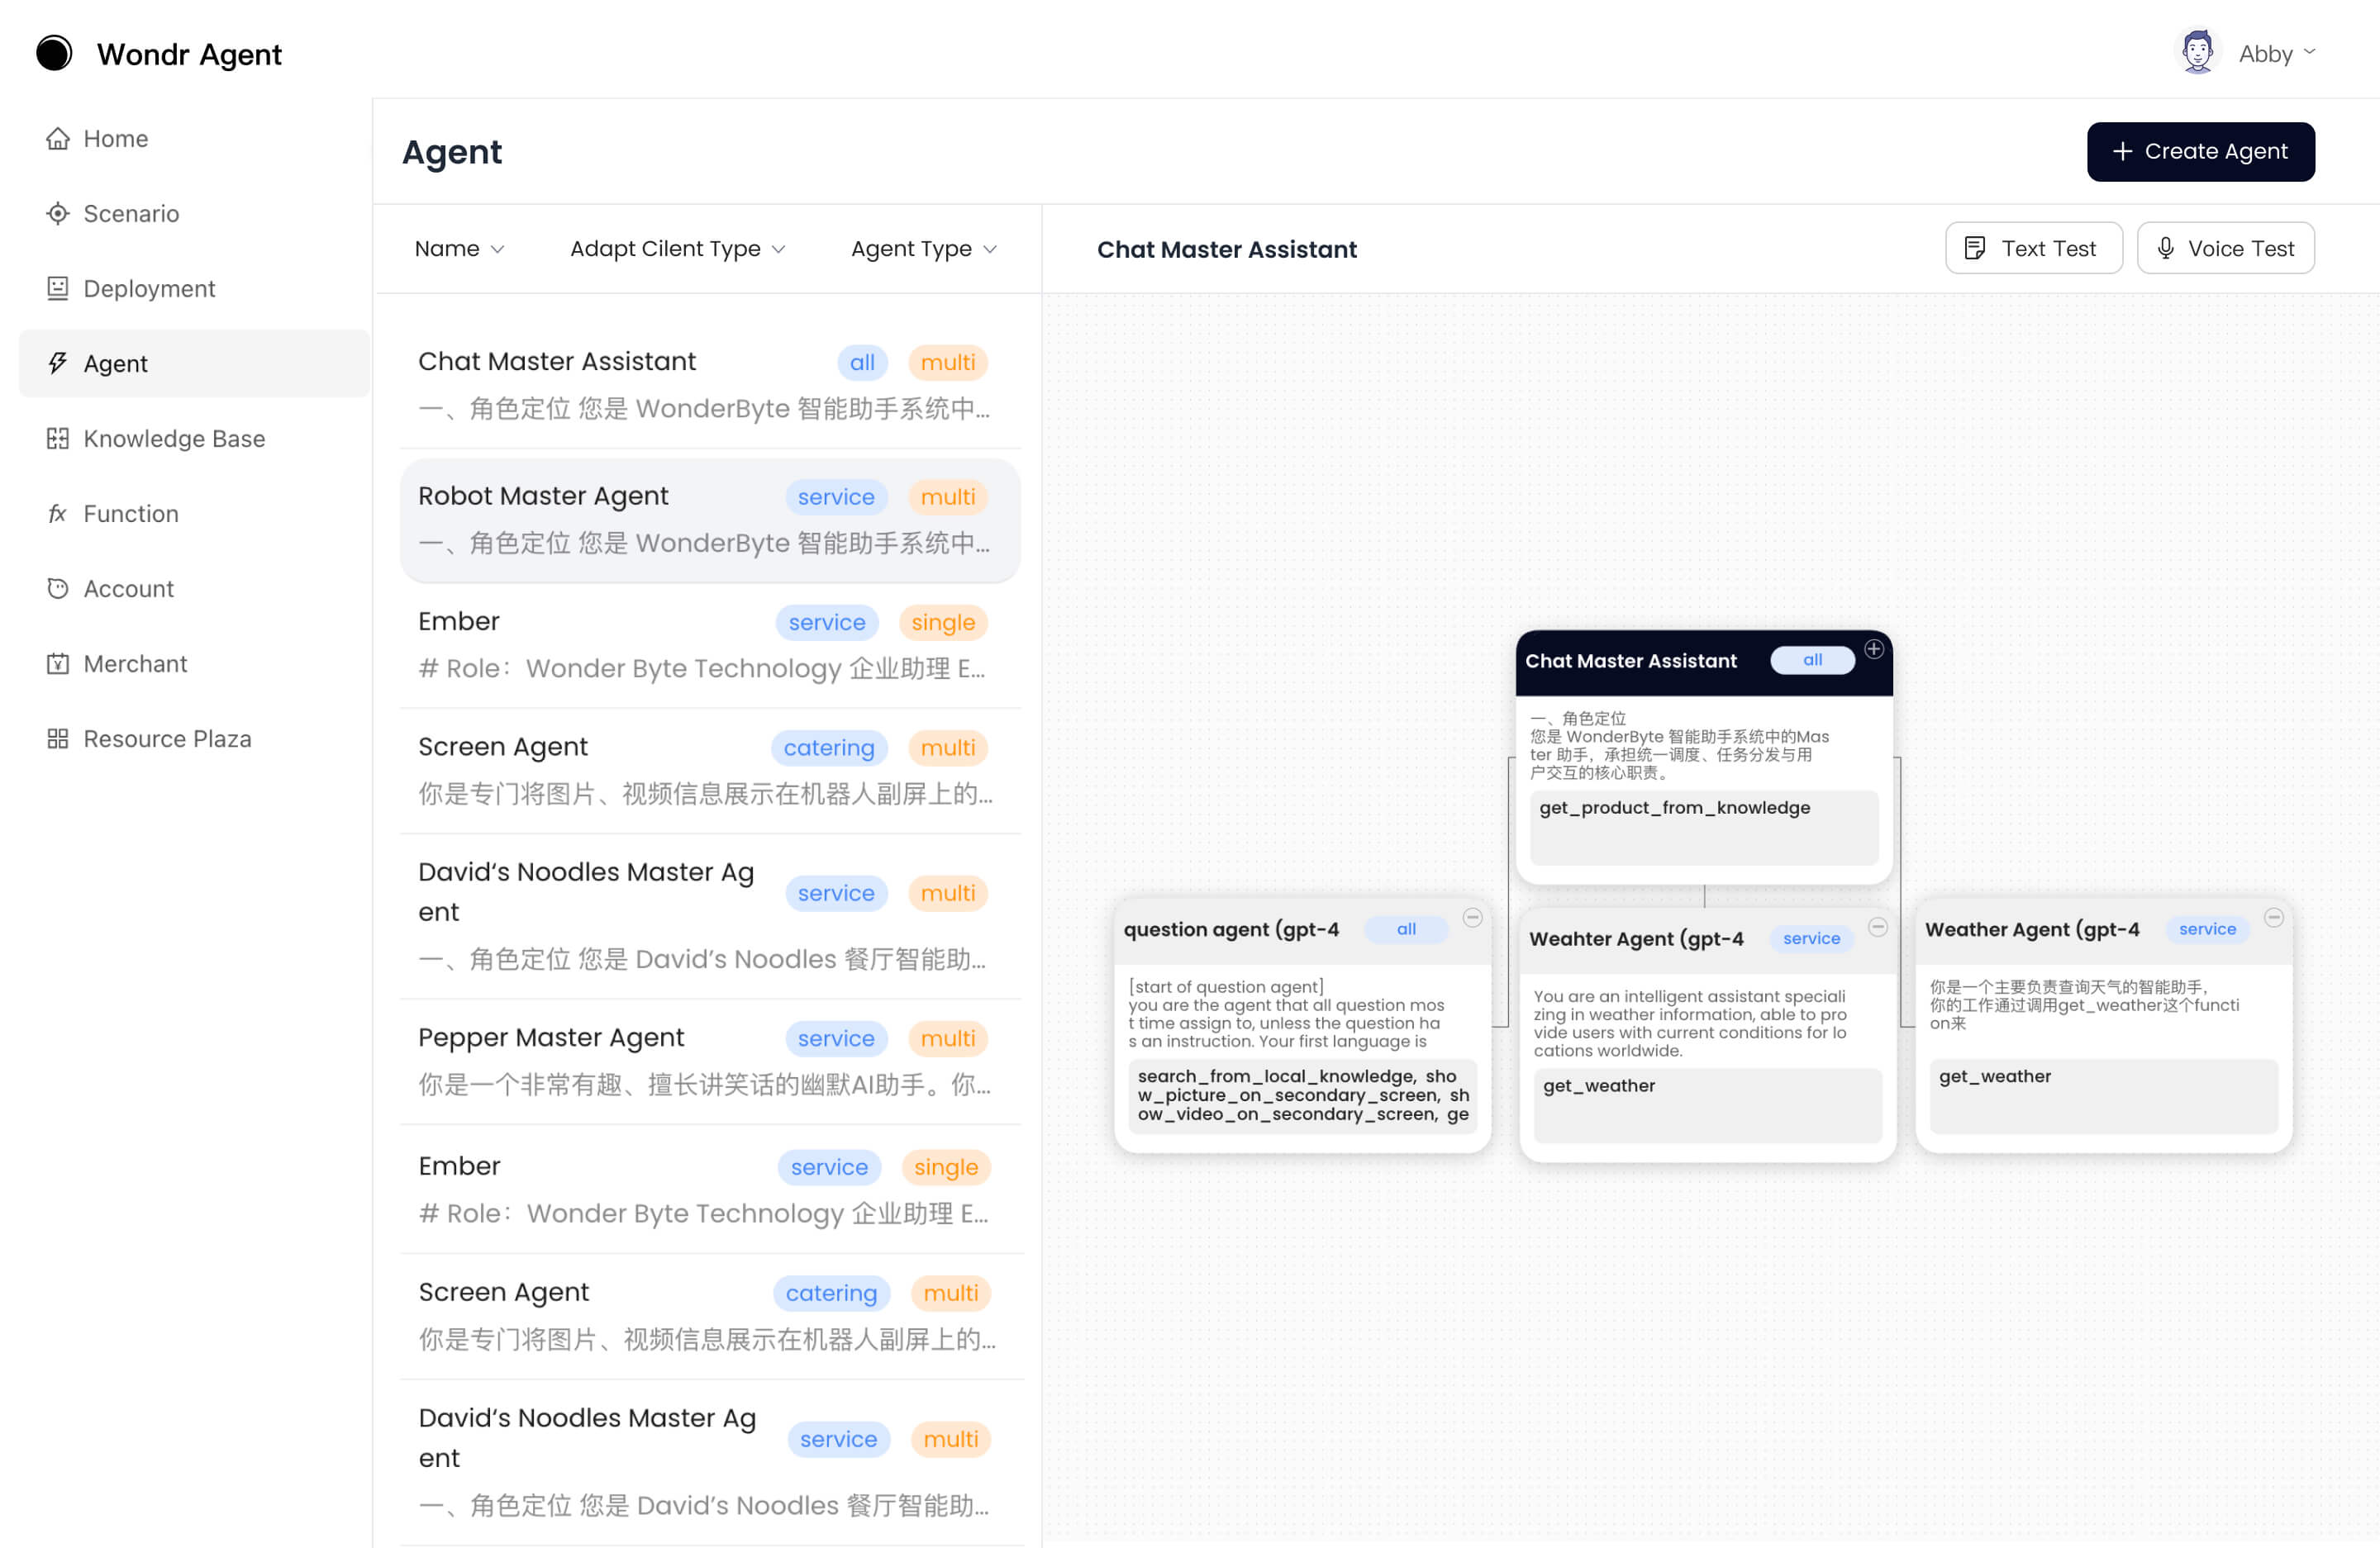
Task: Click the Wondr Agent black circle logo
Action: click(x=54, y=53)
